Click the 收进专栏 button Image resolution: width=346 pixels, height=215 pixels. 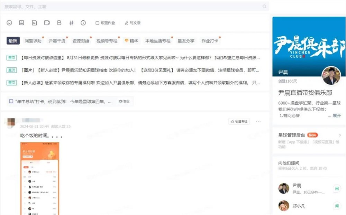pyautogui.click(x=238, y=121)
